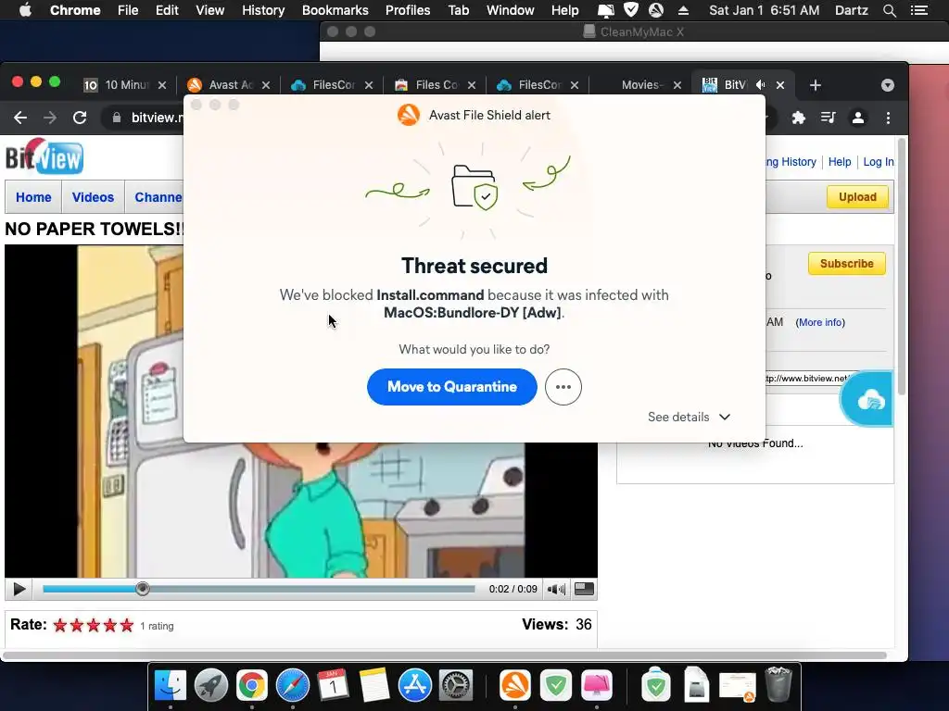Mute the video volume icon
This screenshot has width=949, height=711.
click(556, 589)
